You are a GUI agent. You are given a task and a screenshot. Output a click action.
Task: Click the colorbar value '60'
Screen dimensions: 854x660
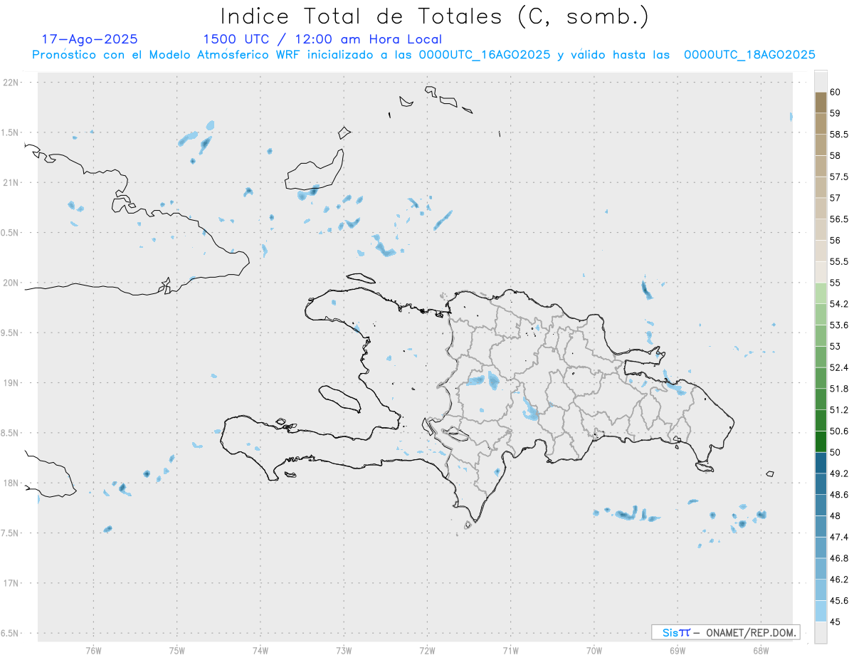pyautogui.click(x=834, y=92)
